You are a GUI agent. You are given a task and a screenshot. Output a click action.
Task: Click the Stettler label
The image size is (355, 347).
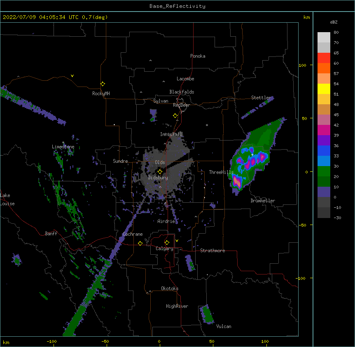coord(261,98)
